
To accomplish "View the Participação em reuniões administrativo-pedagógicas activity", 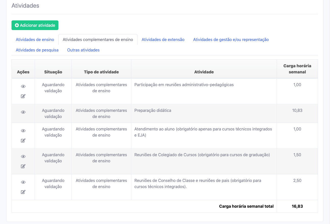I will [23, 87].
